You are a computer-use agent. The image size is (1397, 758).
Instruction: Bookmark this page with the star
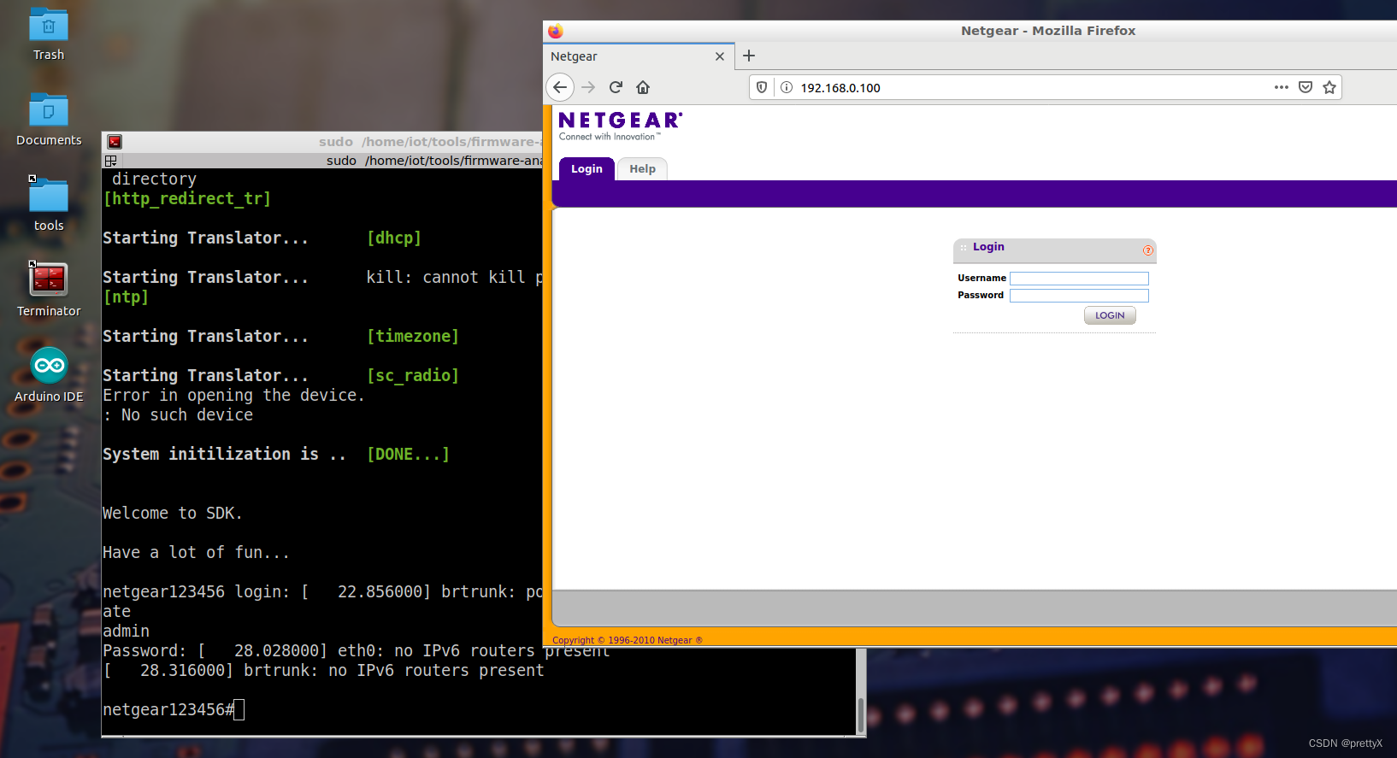click(1329, 87)
